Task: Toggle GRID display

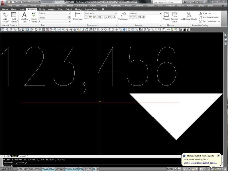Action: pos(31,169)
